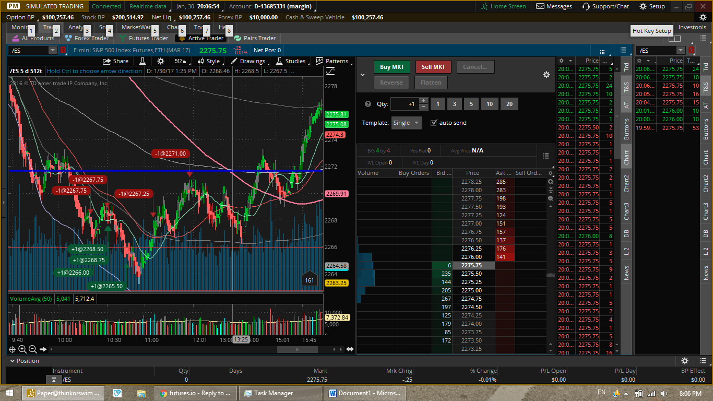Open Position section settings gear
Screen dimensions: 713x401
point(685,361)
